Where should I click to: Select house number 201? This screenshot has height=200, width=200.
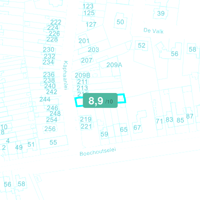click(84, 41)
